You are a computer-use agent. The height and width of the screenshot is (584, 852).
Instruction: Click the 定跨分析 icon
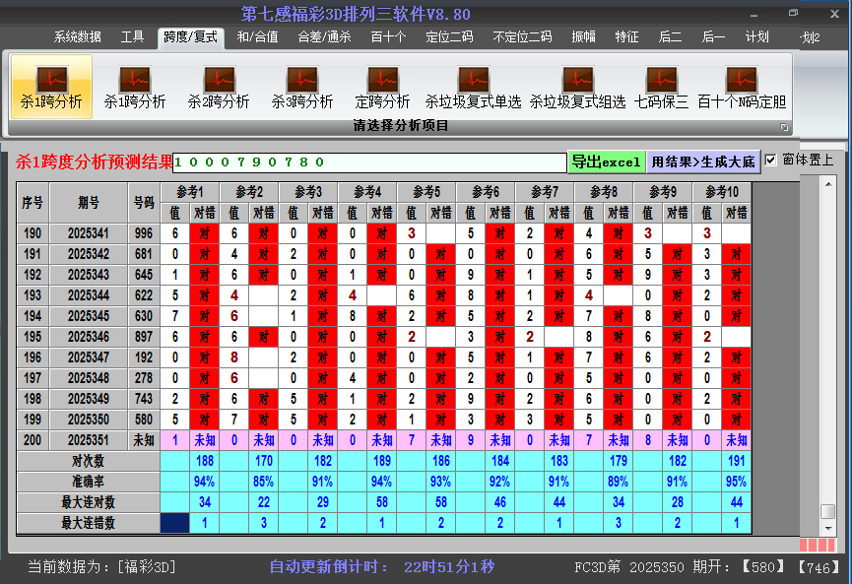[x=382, y=87]
